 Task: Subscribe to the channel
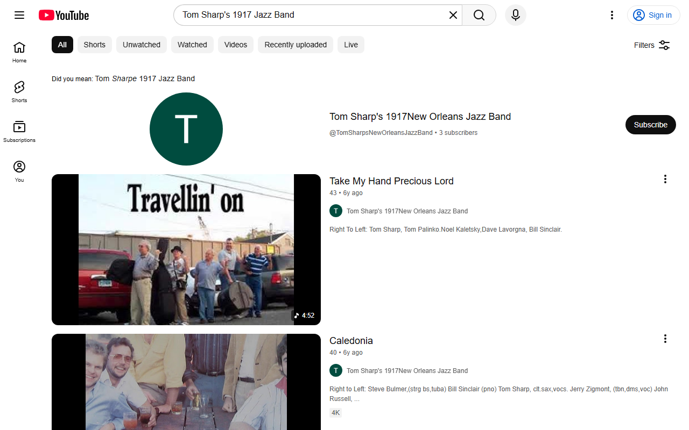[650, 125]
